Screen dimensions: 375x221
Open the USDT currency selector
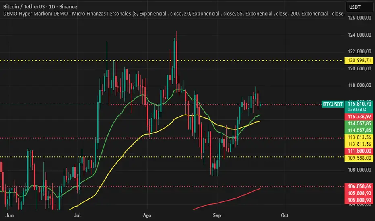tap(359, 7)
